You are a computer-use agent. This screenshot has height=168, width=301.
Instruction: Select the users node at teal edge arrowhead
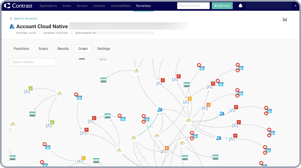pos(160,109)
